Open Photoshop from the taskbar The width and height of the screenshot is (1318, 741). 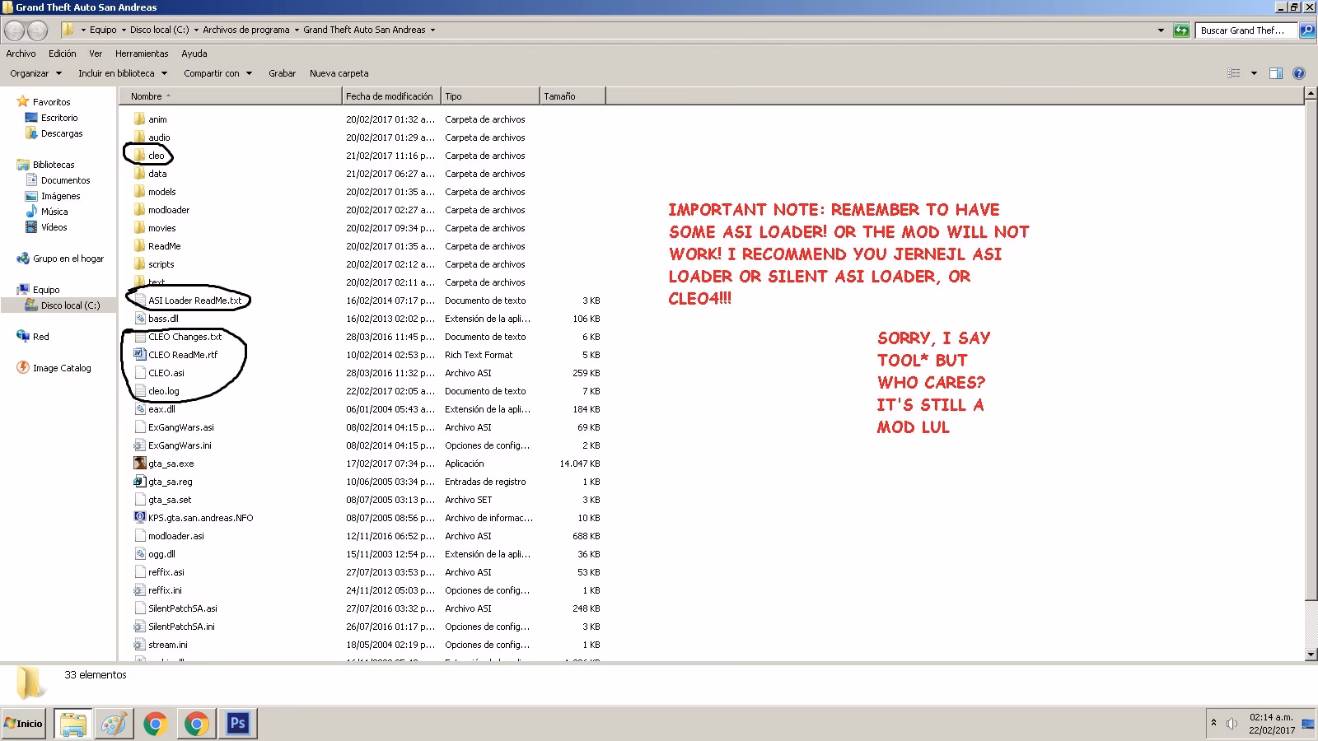pyautogui.click(x=238, y=724)
